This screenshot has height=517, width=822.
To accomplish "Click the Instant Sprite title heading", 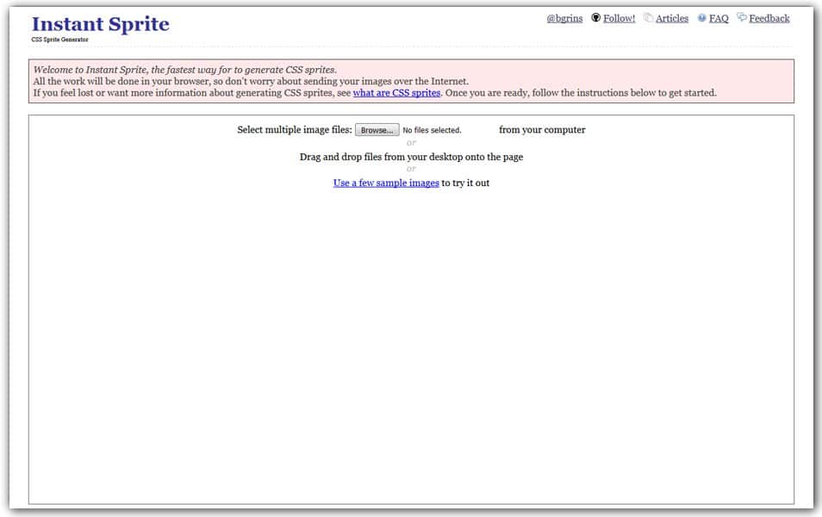I will (x=101, y=24).
